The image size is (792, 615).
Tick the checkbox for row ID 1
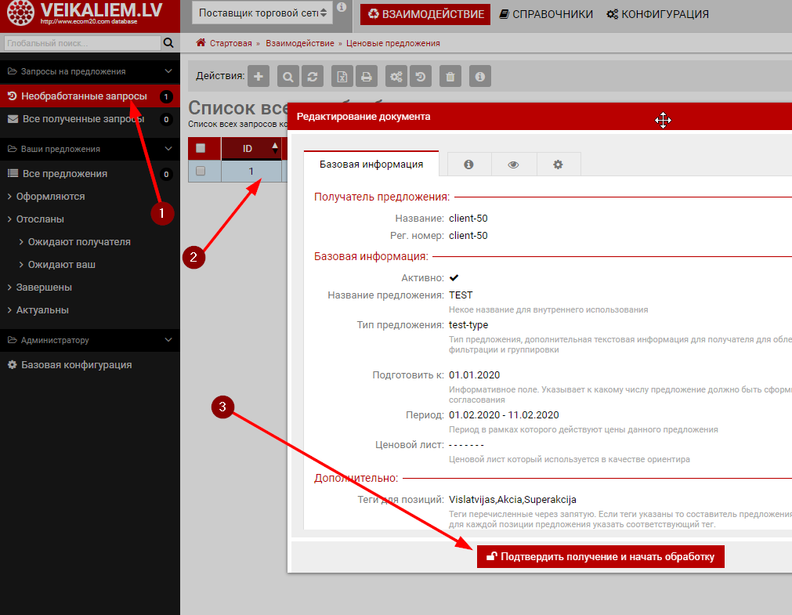tap(201, 171)
